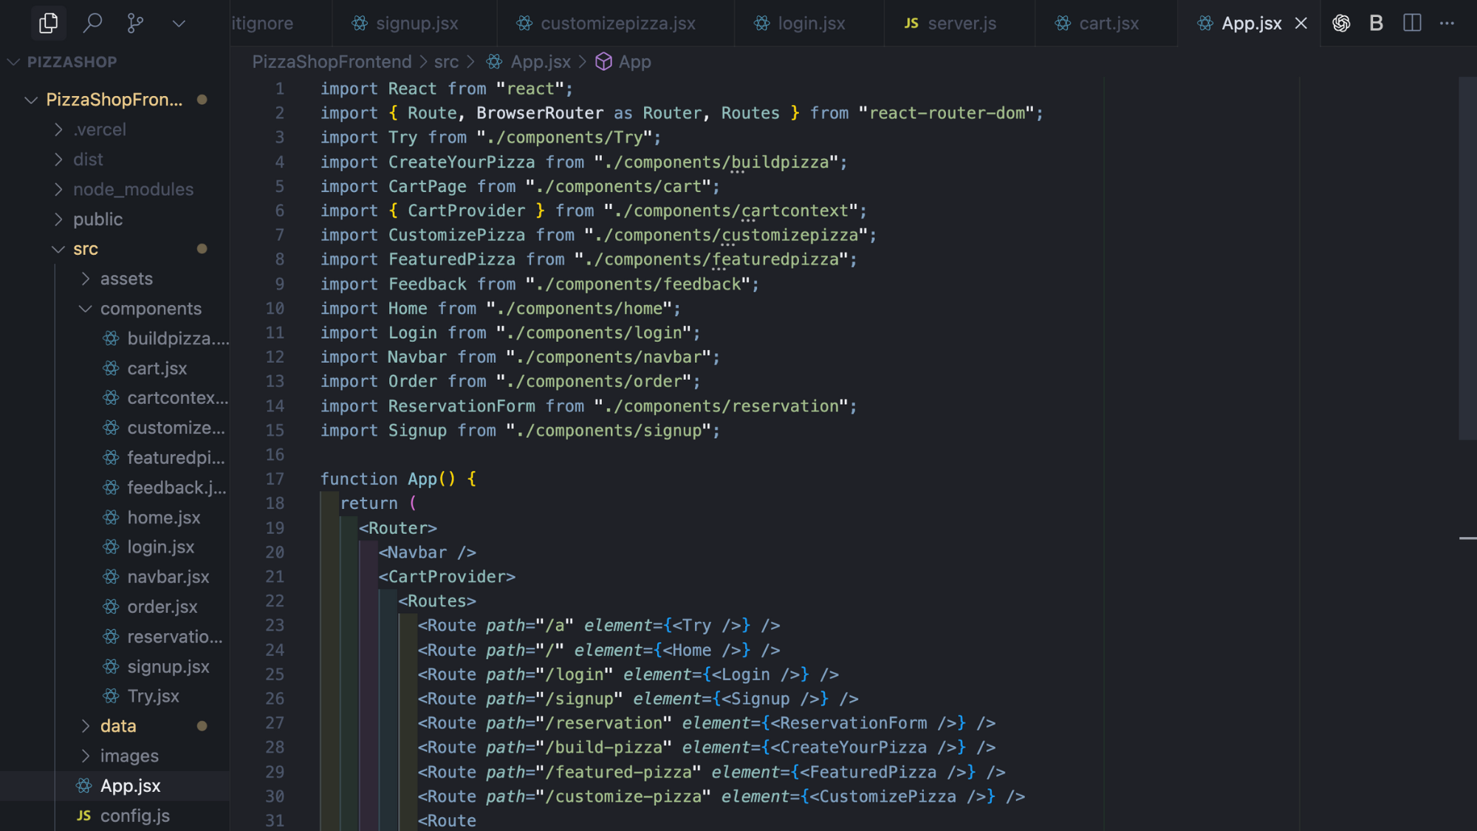Open cart.jsx in the explorer tree

coord(114,368)
